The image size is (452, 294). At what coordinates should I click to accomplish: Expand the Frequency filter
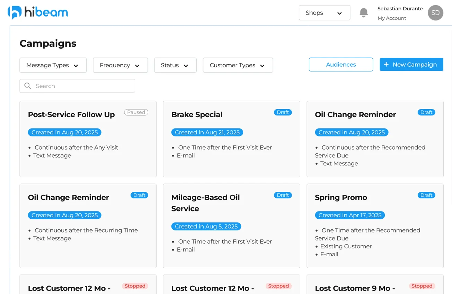(x=120, y=65)
